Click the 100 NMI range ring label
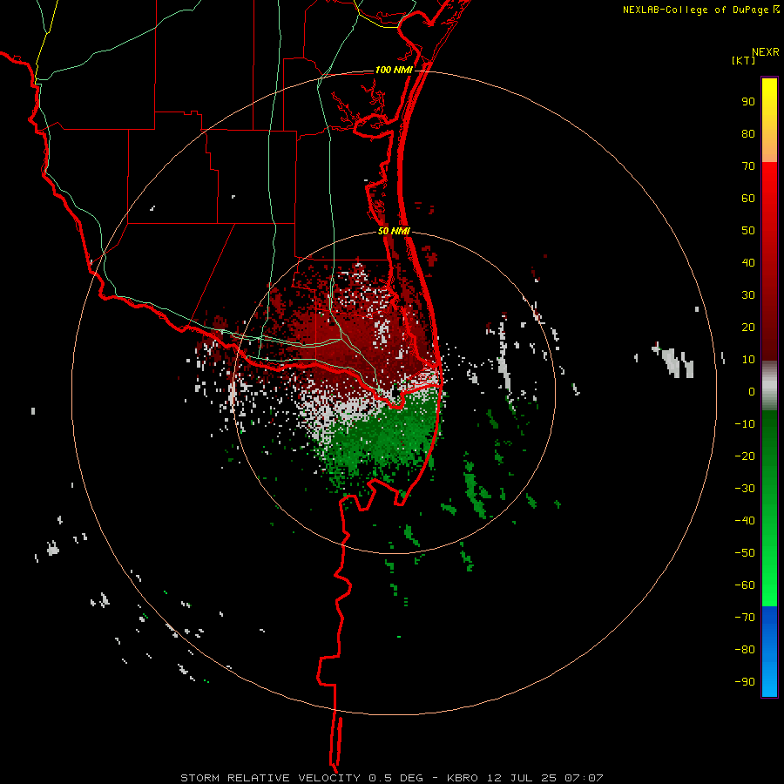 click(394, 70)
